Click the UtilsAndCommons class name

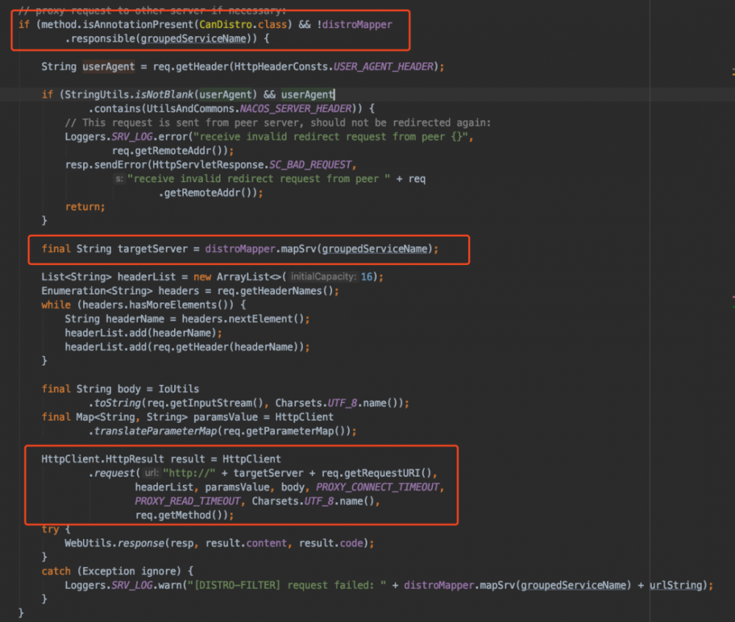190,109
